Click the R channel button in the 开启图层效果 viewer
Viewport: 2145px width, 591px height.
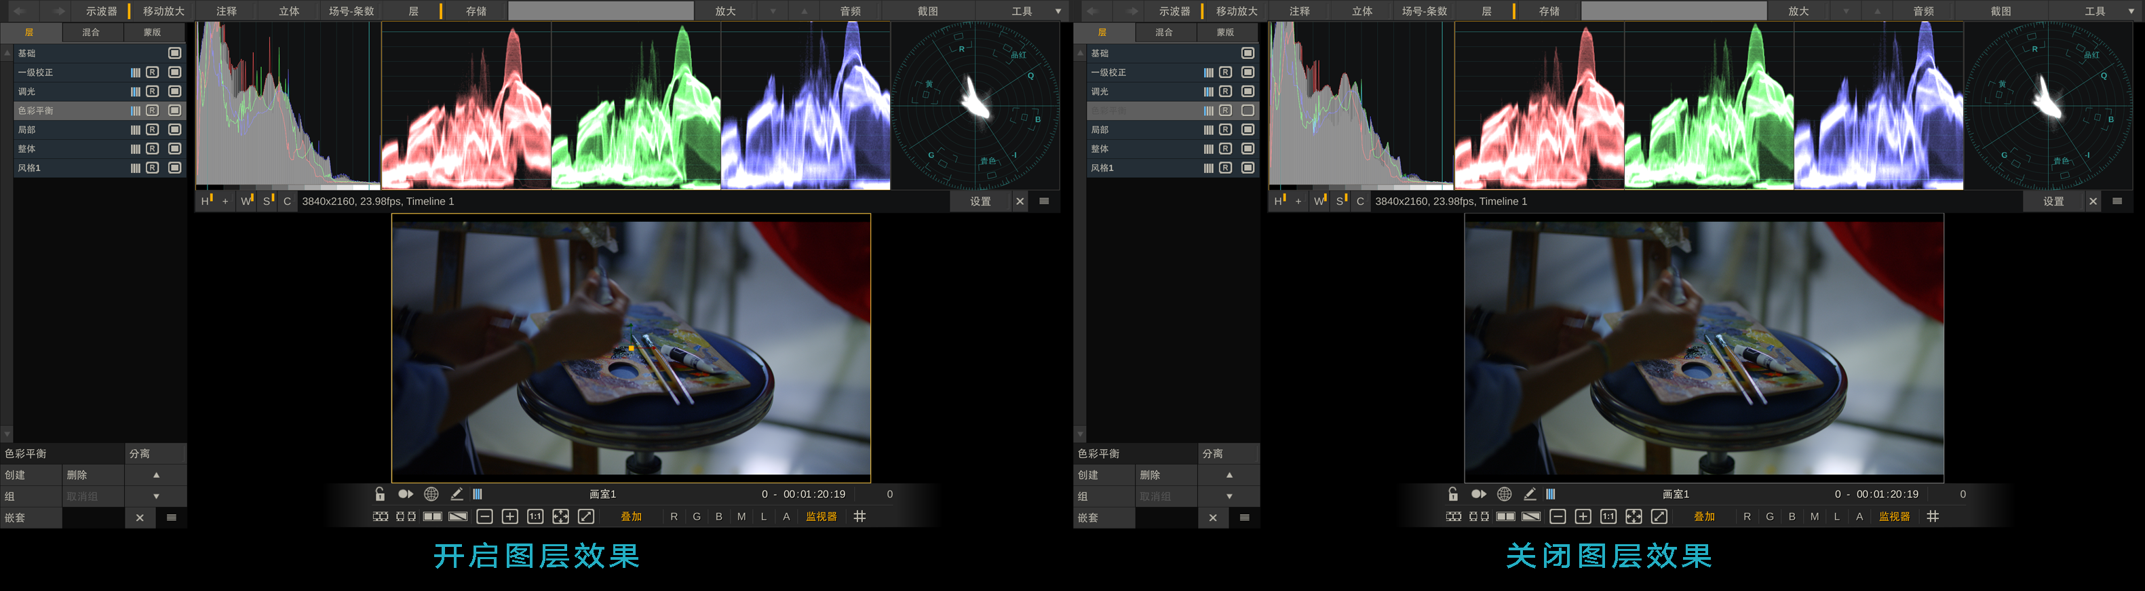674,517
